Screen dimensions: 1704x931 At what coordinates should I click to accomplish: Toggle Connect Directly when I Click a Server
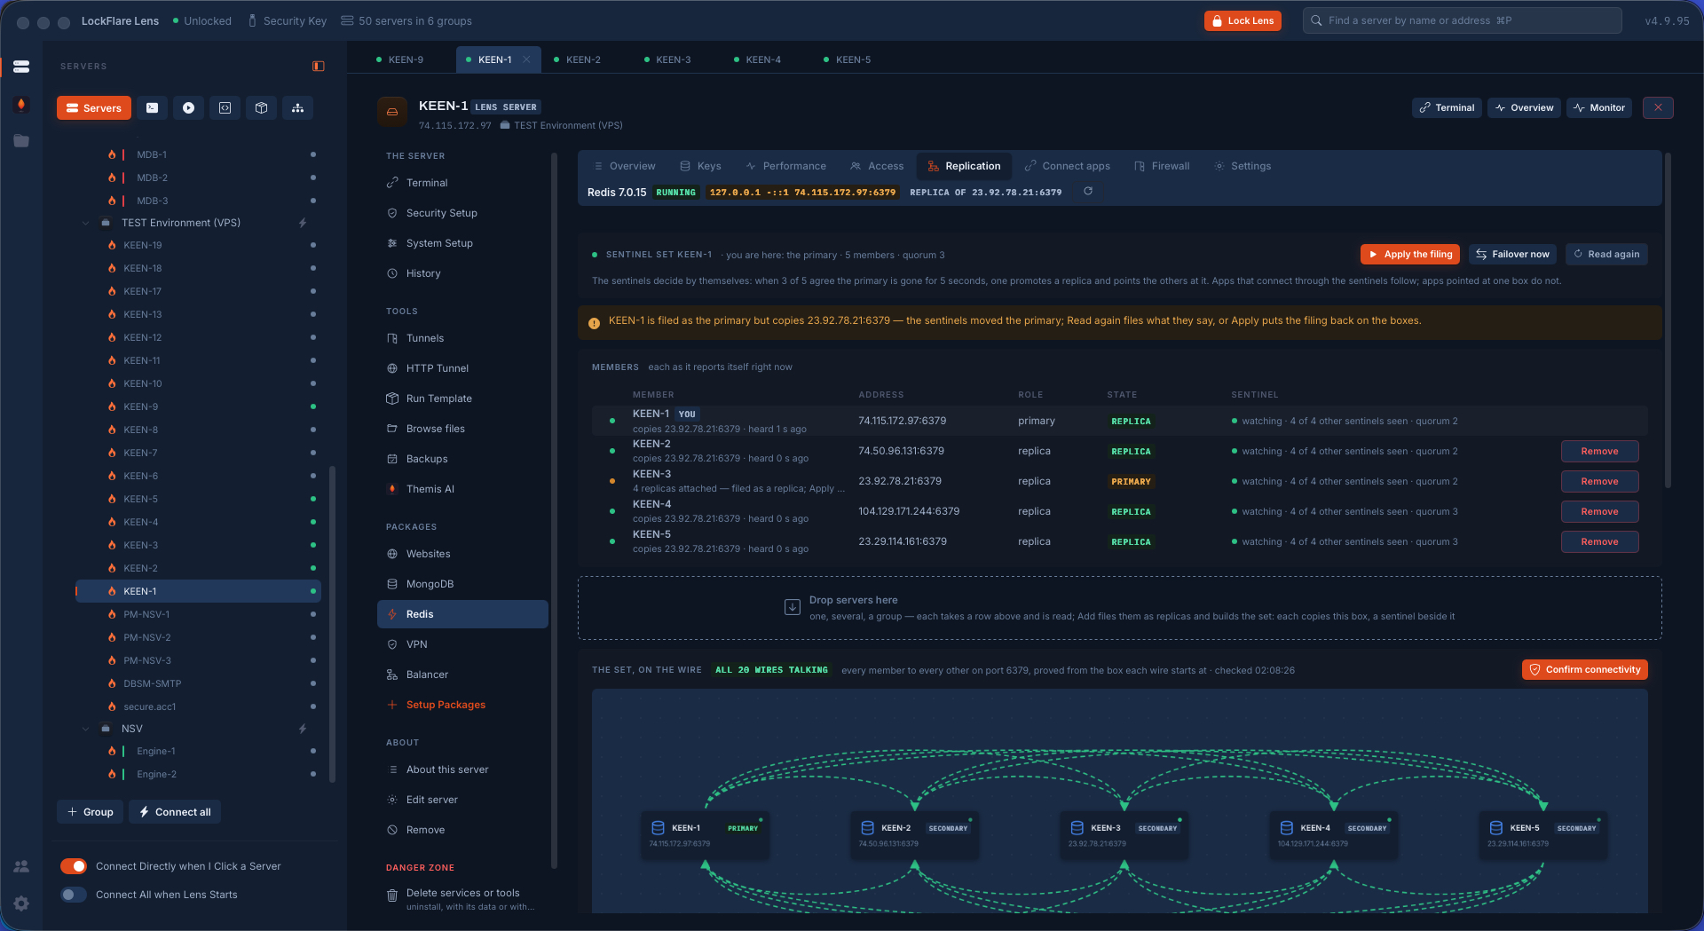point(74,866)
